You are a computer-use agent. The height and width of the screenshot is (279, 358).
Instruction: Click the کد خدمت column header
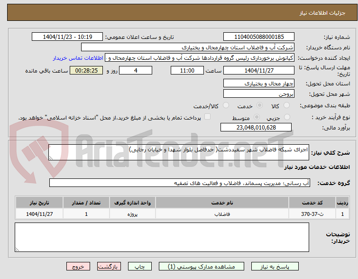tap(312, 203)
